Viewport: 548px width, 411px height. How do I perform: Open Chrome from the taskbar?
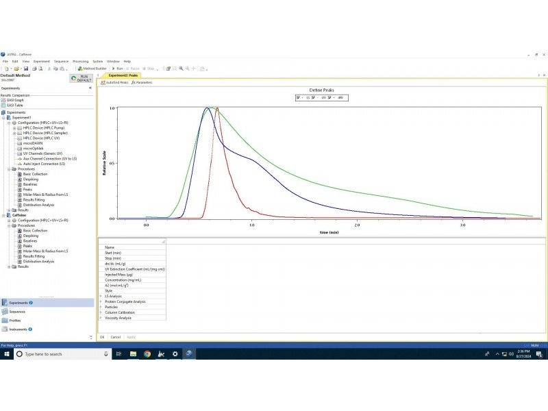[x=147, y=354]
